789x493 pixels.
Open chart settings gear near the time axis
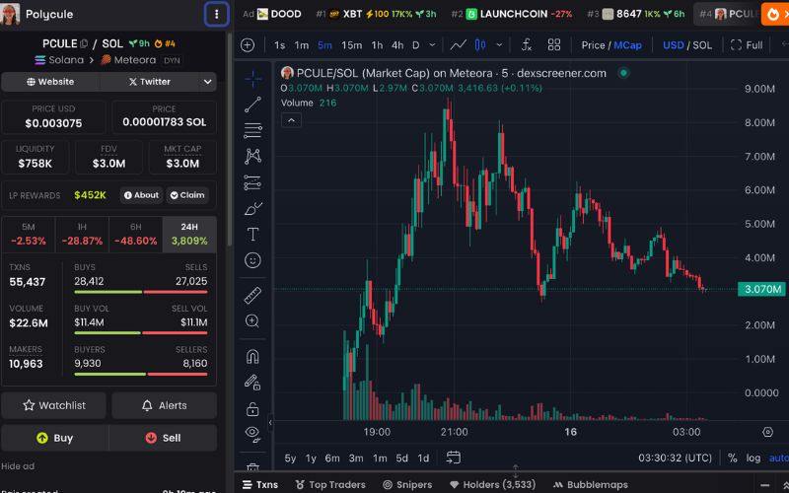click(767, 432)
